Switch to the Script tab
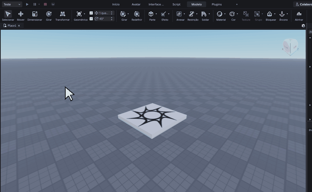 [176, 4]
